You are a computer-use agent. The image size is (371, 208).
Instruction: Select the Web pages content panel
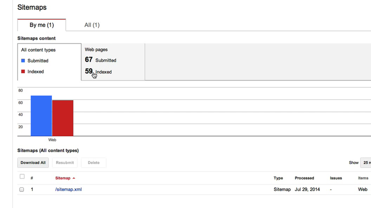point(113,62)
